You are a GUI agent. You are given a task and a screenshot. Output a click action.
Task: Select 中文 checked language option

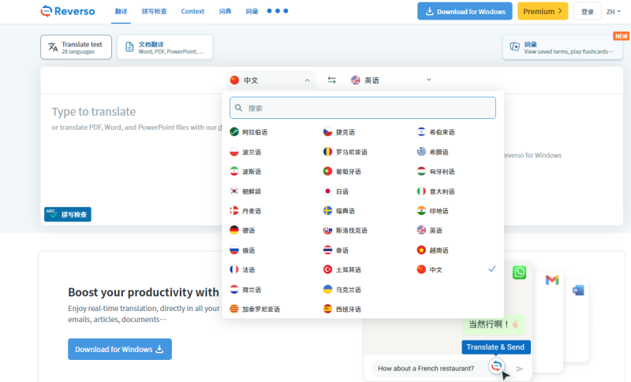(x=435, y=269)
